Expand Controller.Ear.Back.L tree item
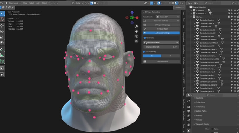This screenshot has height=133, width=239. coord(194,30)
